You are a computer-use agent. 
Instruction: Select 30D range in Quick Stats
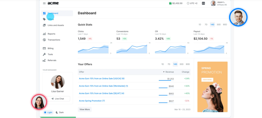[x=219, y=25]
